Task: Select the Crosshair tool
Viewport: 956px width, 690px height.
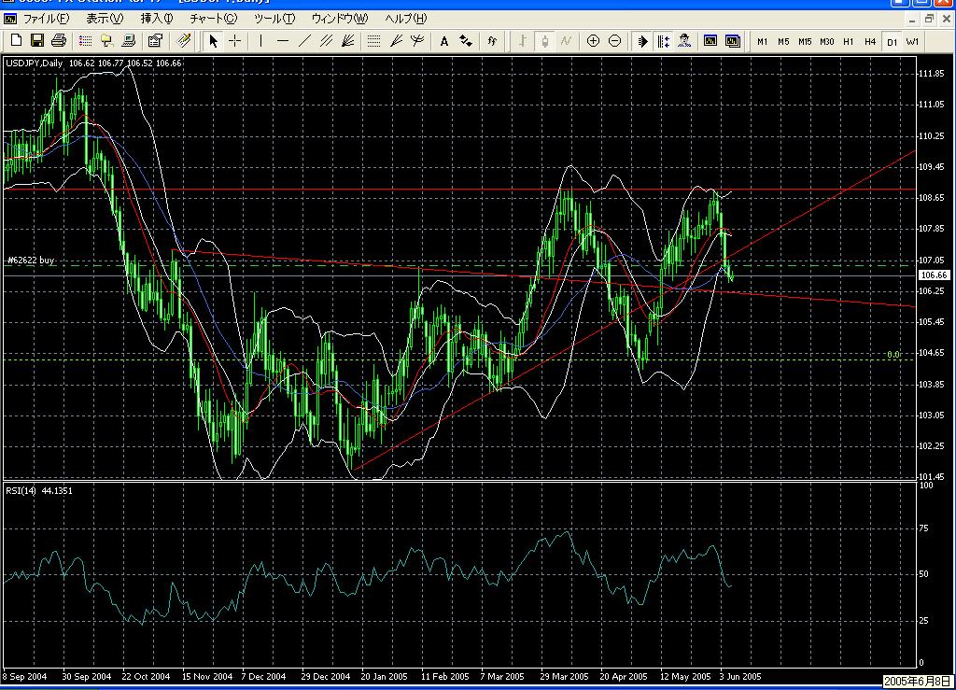Action: (234, 41)
